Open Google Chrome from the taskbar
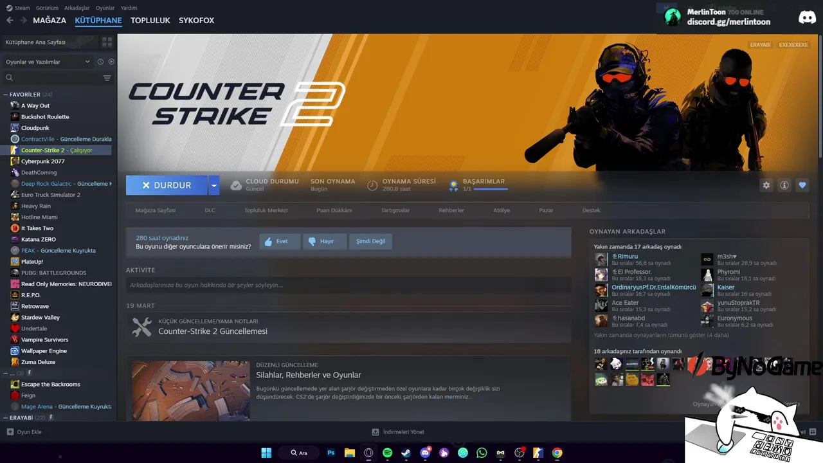Viewport: 823px width, 463px height. click(557, 453)
